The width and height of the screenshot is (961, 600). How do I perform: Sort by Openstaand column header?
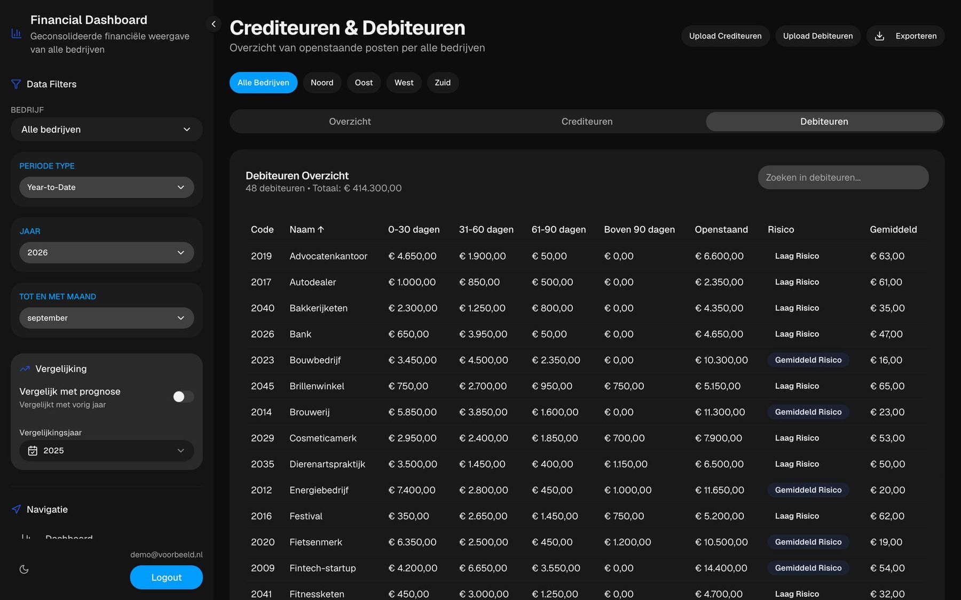(721, 229)
